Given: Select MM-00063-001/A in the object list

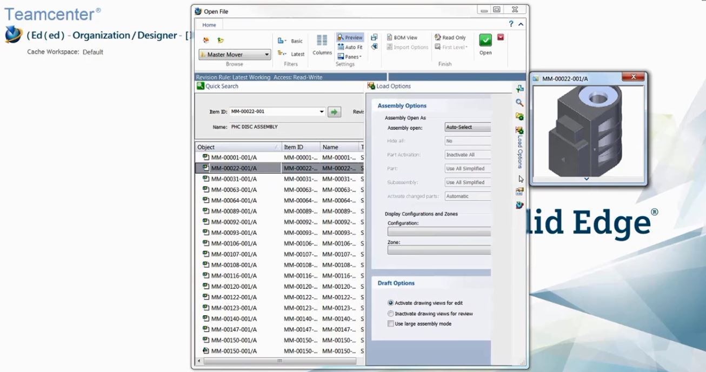Looking at the screenshot, I should [x=234, y=190].
